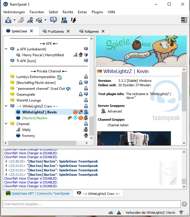Screen dimensions: 190x217
Task: Click the Advanced server group icon
Action: point(103,111)
